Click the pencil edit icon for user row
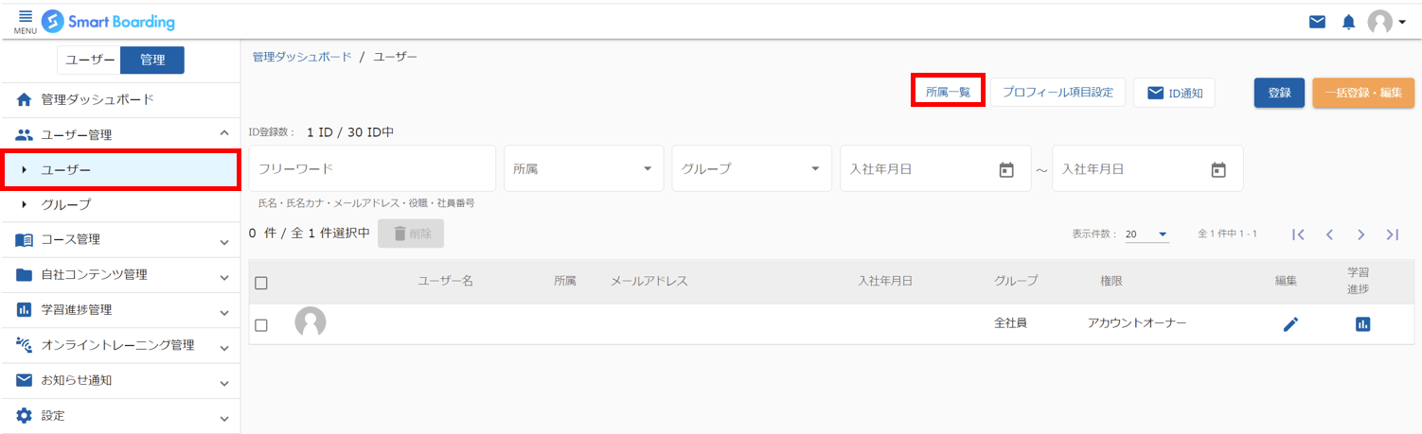Image resolution: width=1422 pixels, height=434 pixels. coord(1290,324)
